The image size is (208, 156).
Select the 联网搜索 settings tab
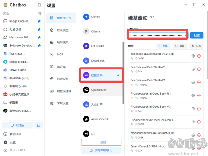61,42
